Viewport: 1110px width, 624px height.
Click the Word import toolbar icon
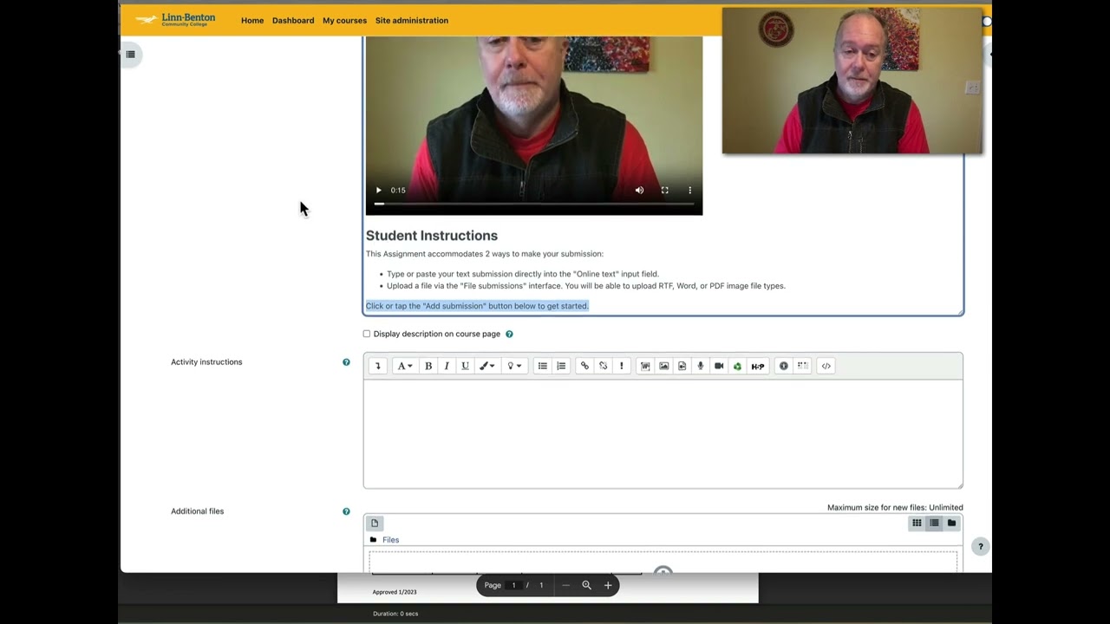pyautogui.click(x=645, y=366)
